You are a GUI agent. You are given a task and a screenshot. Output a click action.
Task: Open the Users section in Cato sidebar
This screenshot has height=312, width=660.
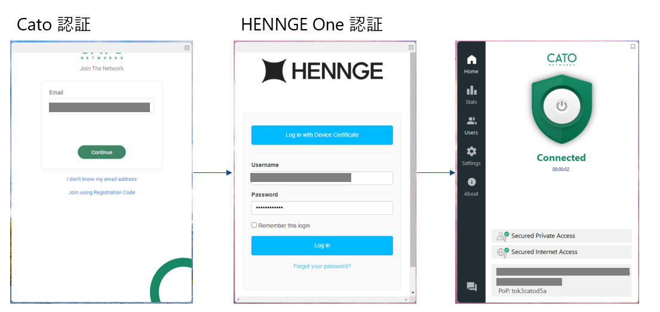pyautogui.click(x=471, y=126)
